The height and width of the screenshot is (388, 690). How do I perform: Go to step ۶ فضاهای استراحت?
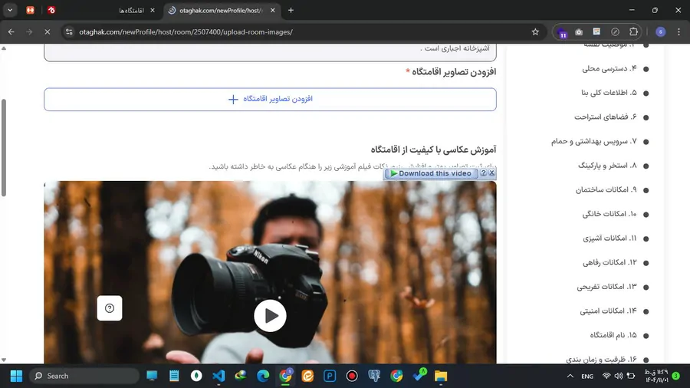[606, 117]
